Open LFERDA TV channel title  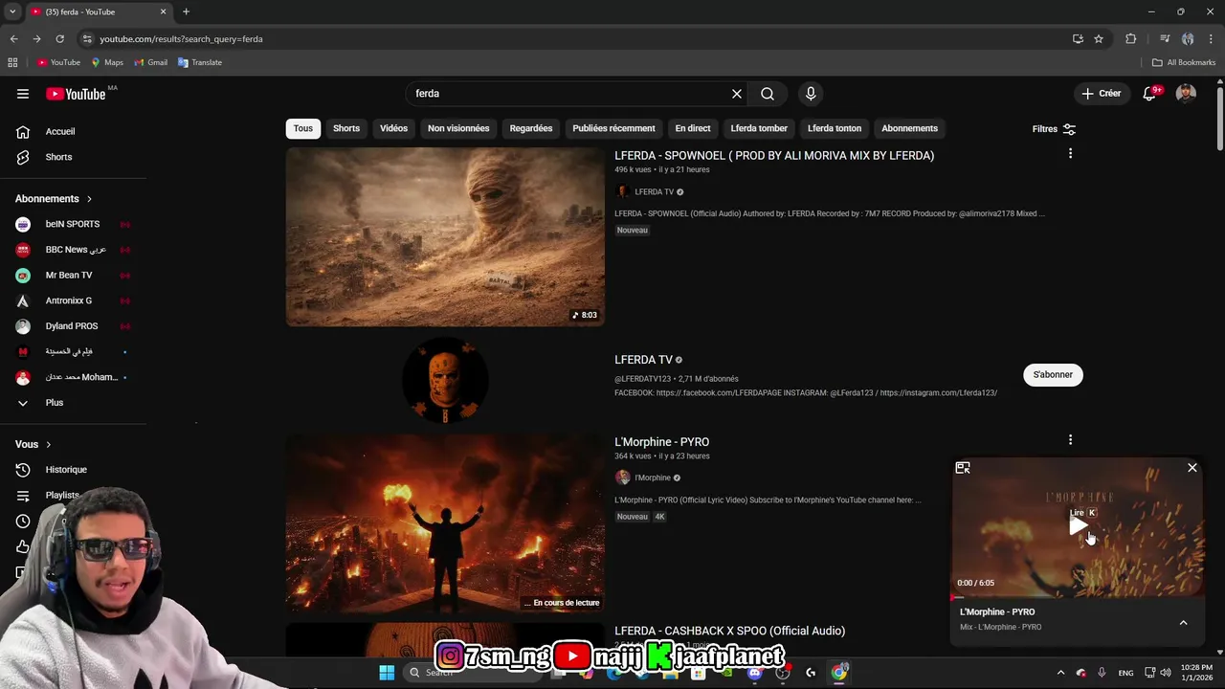click(x=643, y=360)
